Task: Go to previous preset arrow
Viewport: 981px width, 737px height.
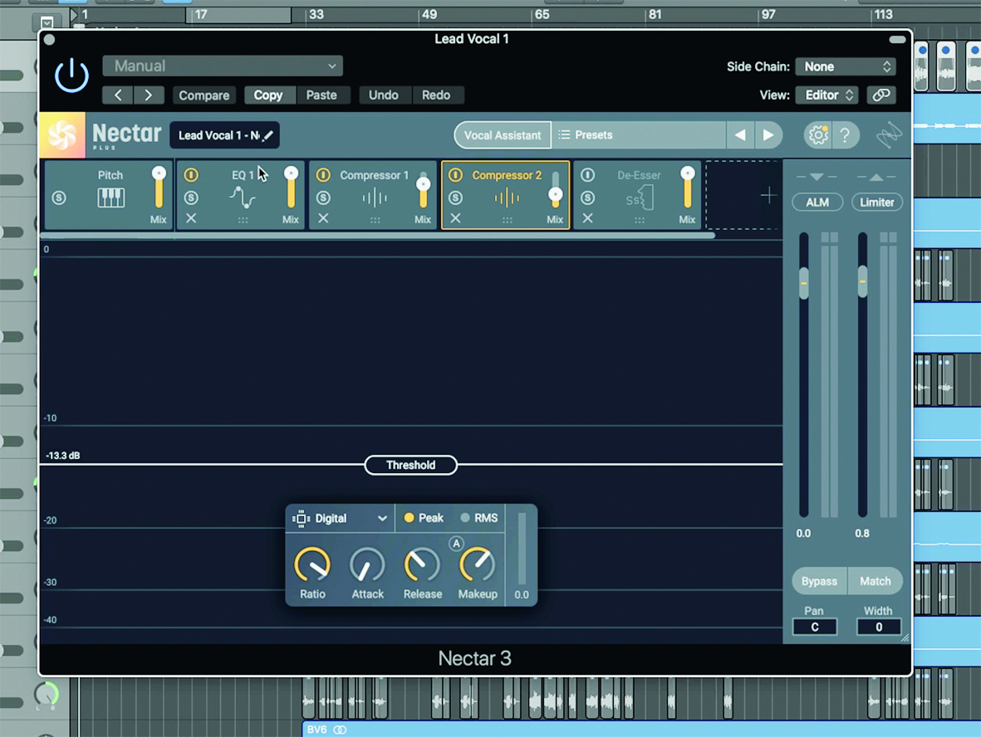Action: 118,95
